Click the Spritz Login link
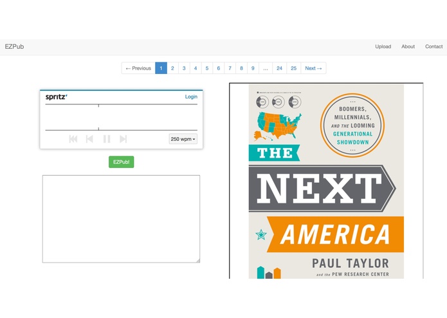Viewport: 447px width, 318px height. click(191, 97)
